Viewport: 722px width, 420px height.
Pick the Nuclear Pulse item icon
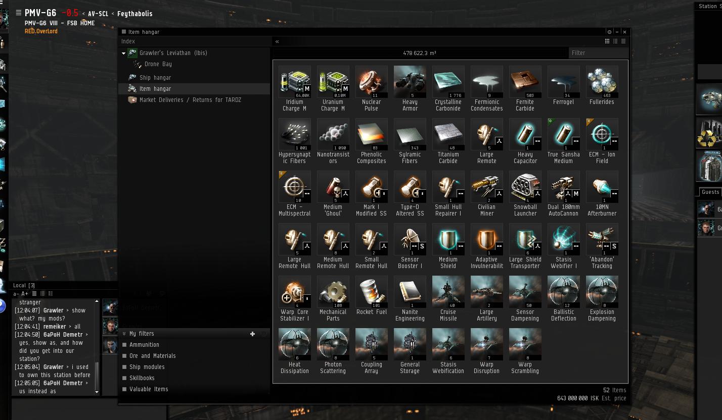pyautogui.click(x=371, y=82)
